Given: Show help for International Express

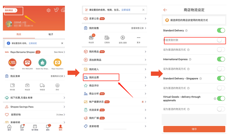Looking at the screenshot, I should point(190,59).
